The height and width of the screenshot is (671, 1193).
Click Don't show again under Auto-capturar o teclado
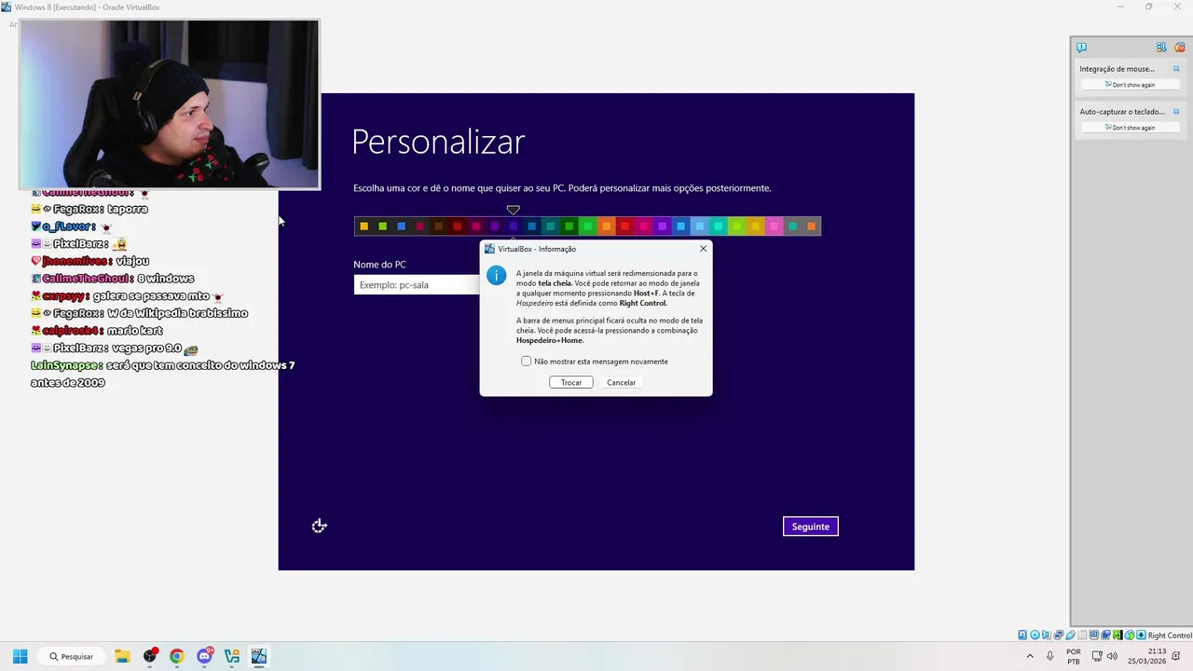(1130, 128)
